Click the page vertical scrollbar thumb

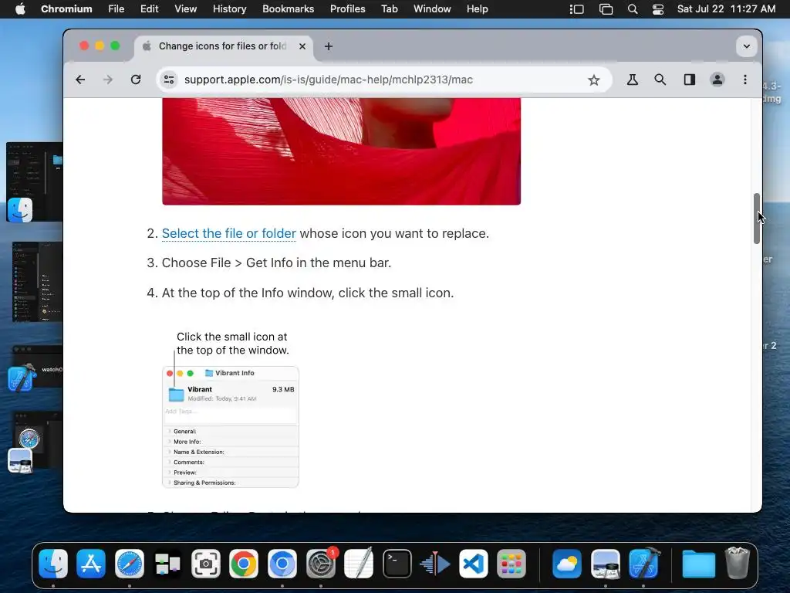point(756,219)
